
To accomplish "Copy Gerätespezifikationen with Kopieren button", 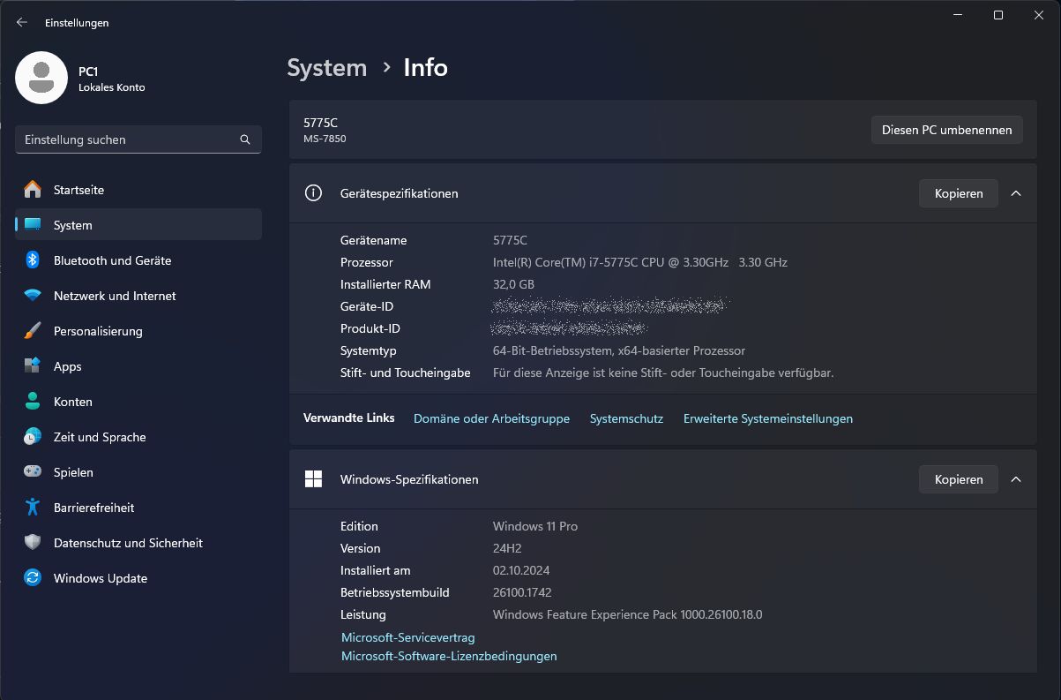I will coord(959,193).
